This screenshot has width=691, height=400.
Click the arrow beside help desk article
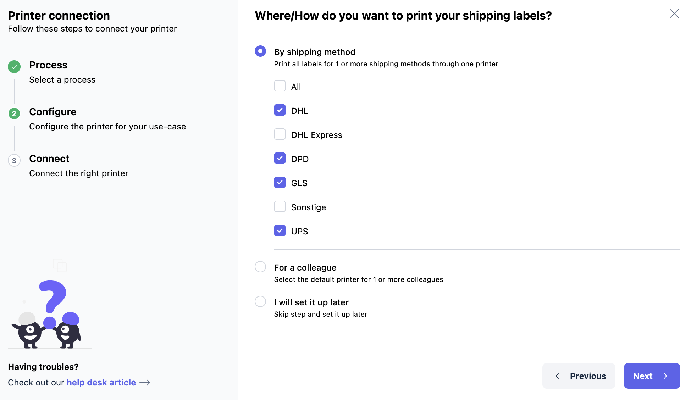[145, 383]
